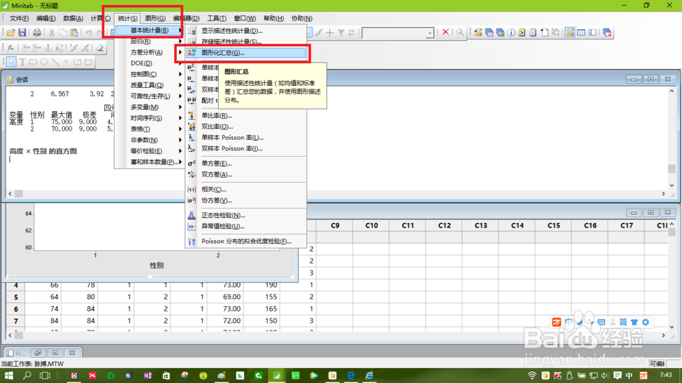This screenshot has height=383, width=682.
Task: Click the Print window icon
Action: click(37, 33)
